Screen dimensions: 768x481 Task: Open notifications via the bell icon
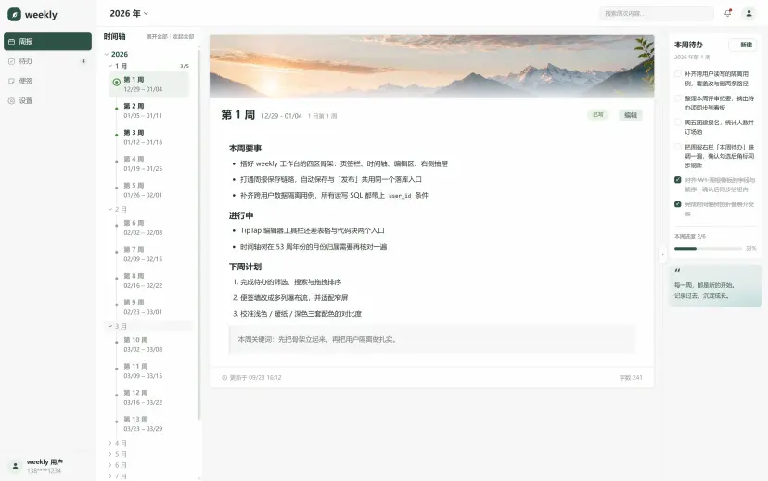pos(728,13)
